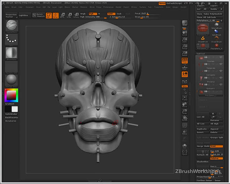Toggle the Weld option
The image size is (230, 184).
pyautogui.click(x=216, y=146)
